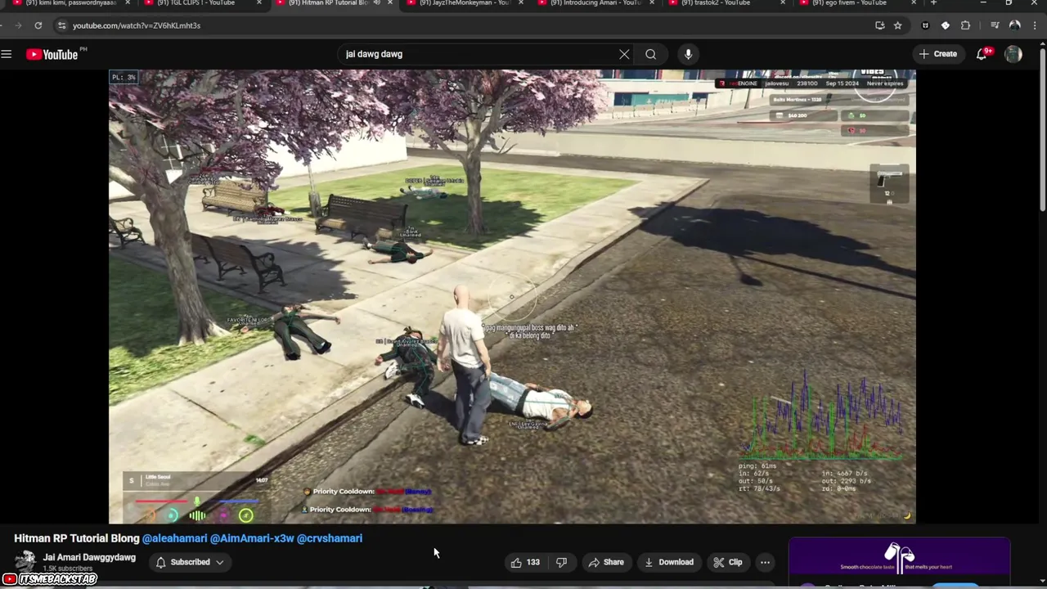Expand the Subscribed notification dropdown
The height and width of the screenshot is (589, 1047).
click(x=191, y=562)
